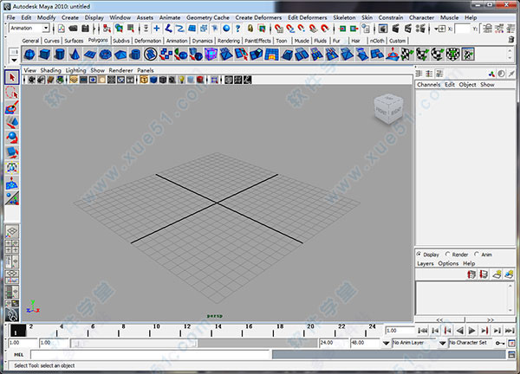Image resolution: width=520 pixels, height=374 pixels.
Task: Open the shelf options down-arrow menu
Action: pos(14,61)
